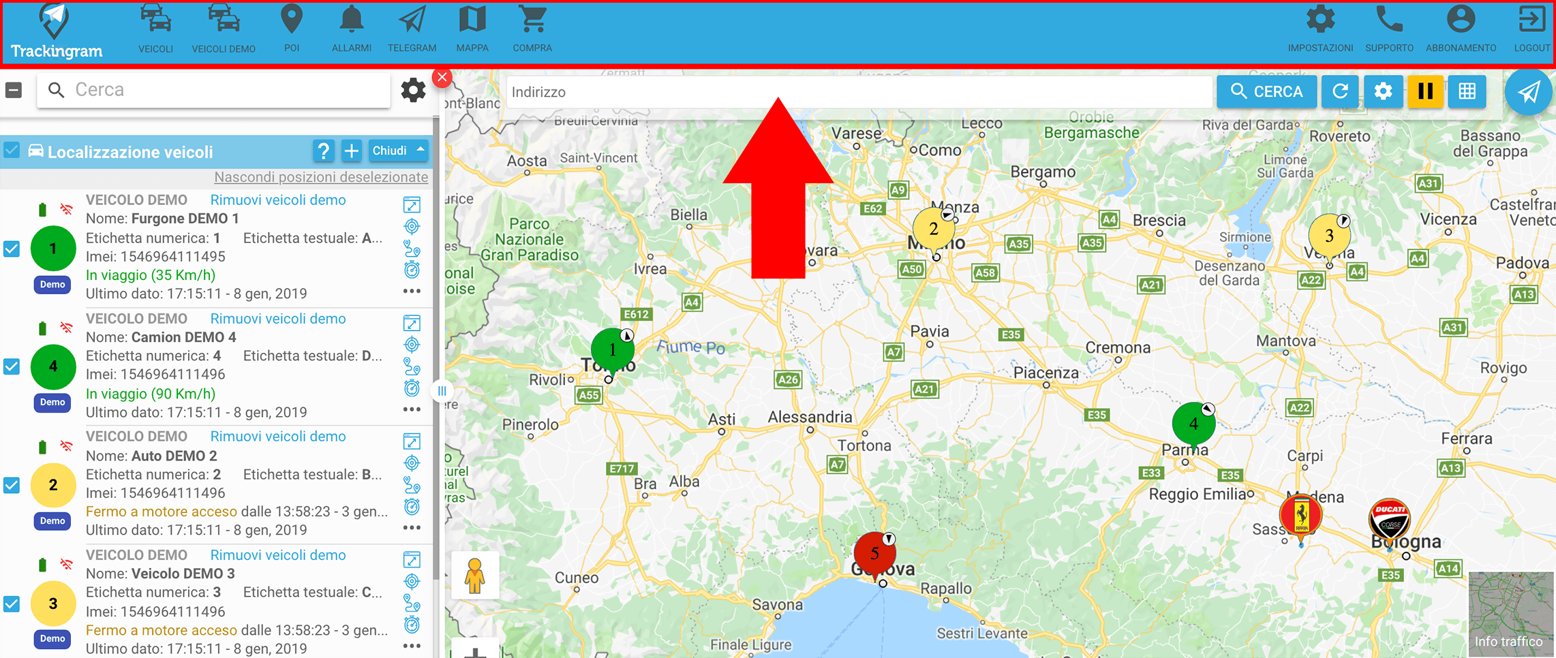Pause live updates with yellow pause button
Image resolution: width=1556 pixels, height=658 pixels.
(x=1425, y=91)
